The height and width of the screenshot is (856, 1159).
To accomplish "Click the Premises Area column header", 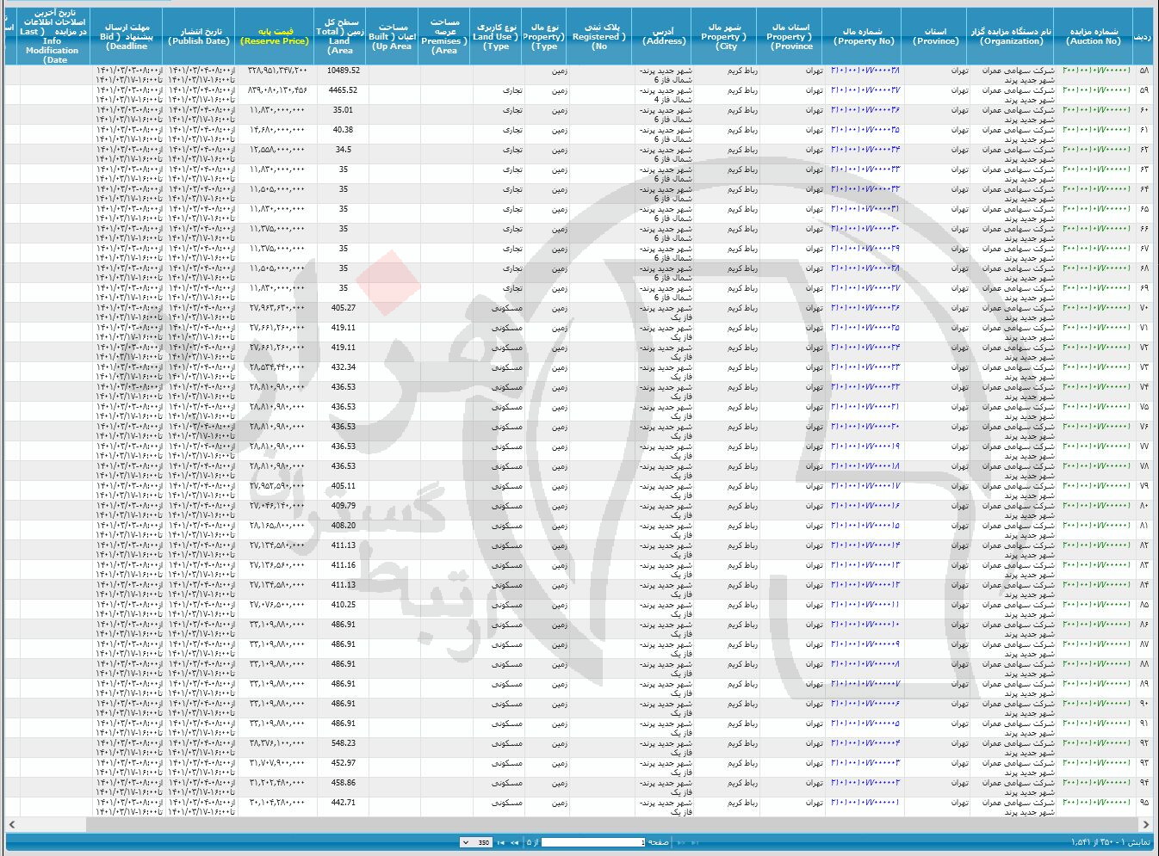I will click(x=445, y=36).
